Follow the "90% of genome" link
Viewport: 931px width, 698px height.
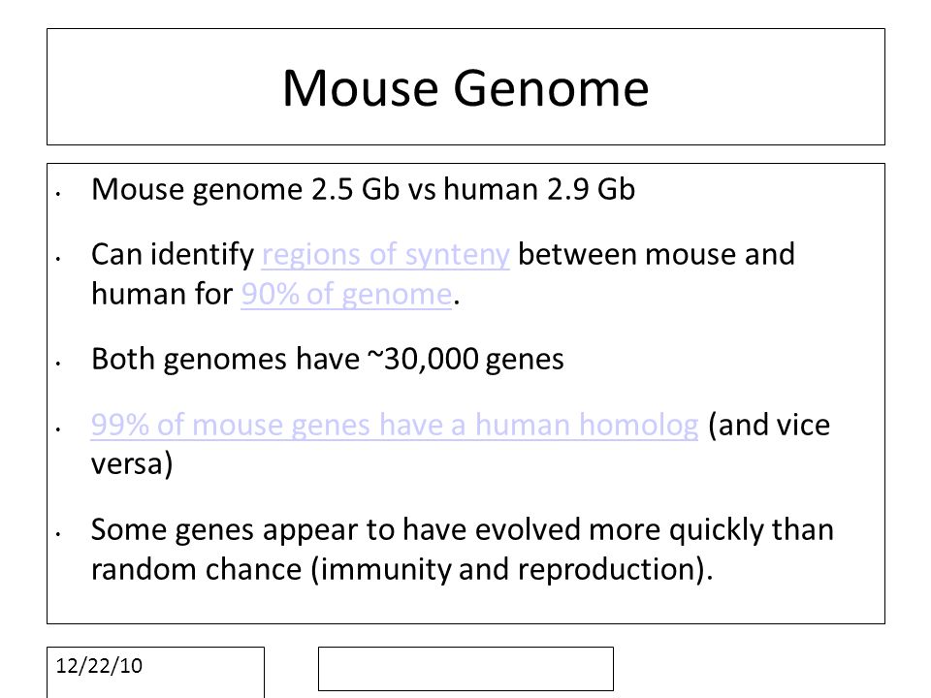[x=346, y=295]
